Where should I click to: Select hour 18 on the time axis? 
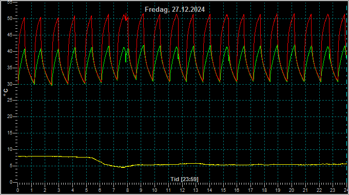pyautogui.click(x=264, y=190)
